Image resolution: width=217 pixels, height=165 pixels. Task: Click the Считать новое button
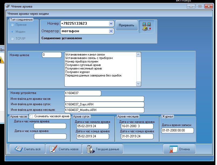click(x=64, y=149)
